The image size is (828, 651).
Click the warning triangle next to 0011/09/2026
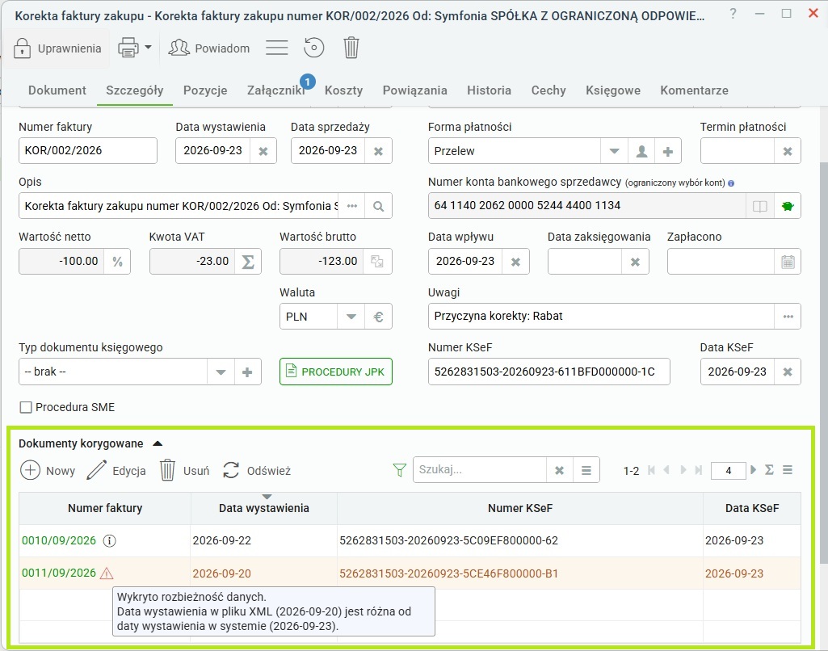(107, 573)
